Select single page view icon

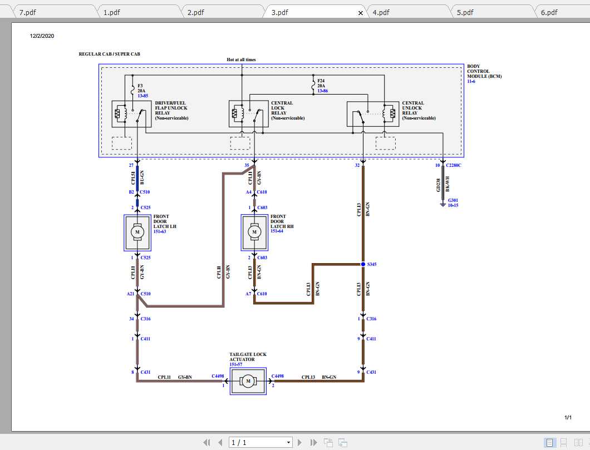[x=549, y=442]
